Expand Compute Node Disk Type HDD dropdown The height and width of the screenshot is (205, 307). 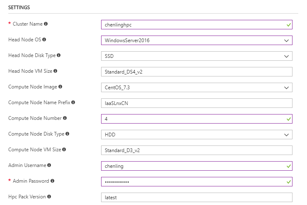pos(196,135)
